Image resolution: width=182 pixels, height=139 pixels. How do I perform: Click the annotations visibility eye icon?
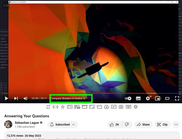(x=77, y=107)
